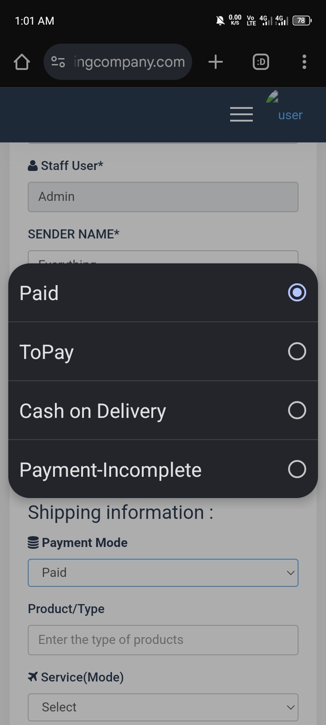Select the Paid radio button
This screenshot has width=326, height=725.
297,293
